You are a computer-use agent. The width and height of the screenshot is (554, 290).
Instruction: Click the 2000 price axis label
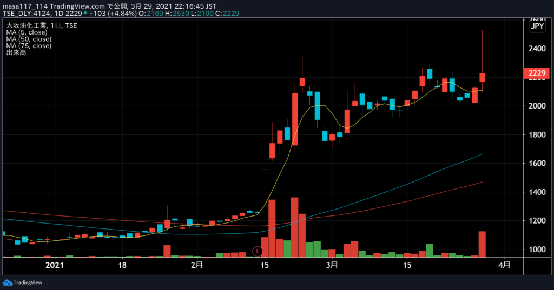point(537,106)
